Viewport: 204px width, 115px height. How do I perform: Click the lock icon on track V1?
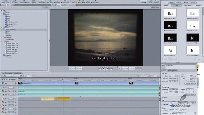tap(16, 83)
